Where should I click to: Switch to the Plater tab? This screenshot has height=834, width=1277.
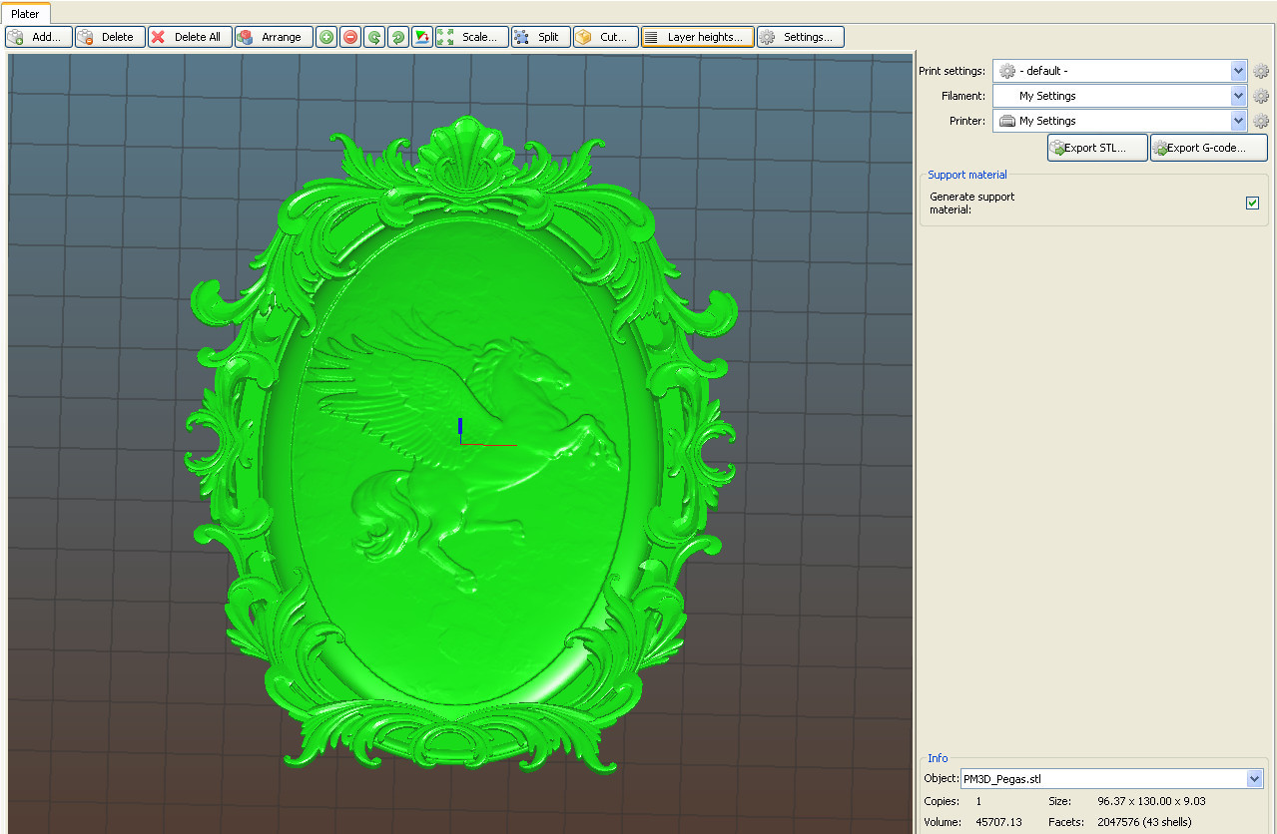(x=25, y=14)
